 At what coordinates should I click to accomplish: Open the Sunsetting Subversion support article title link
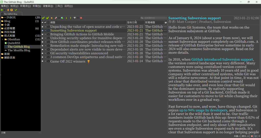194,18
